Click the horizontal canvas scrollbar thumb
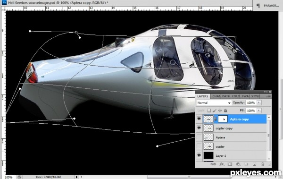 189,177
